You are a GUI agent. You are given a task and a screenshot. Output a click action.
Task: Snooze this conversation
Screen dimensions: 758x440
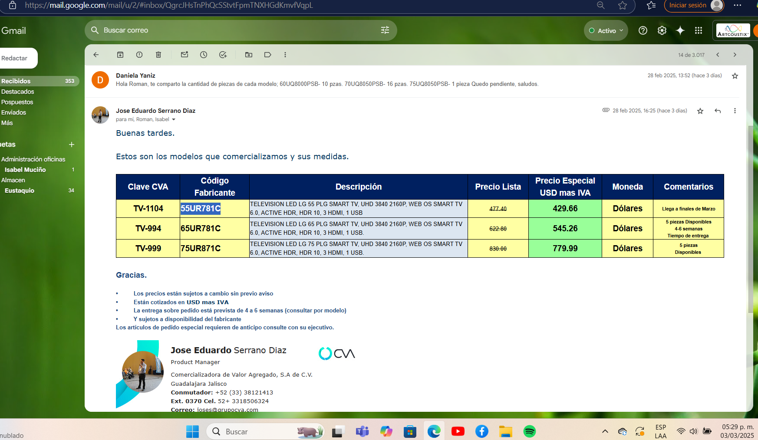pyautogui.click(x=204, y=55)
